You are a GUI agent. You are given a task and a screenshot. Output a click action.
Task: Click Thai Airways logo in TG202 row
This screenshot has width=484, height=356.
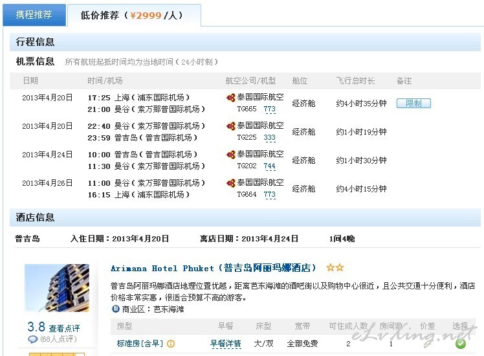coord(231,155)
